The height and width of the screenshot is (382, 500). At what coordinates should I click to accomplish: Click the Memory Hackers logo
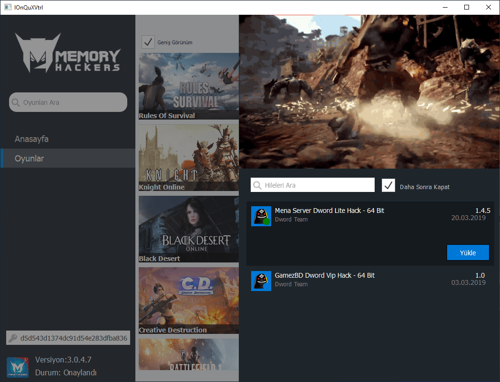tap(68, 53)
